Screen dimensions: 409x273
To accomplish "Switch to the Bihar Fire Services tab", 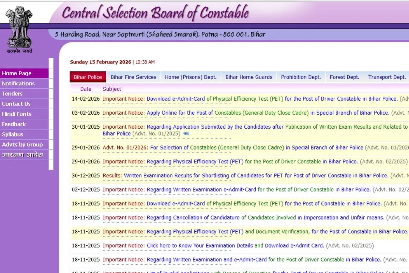I will [133, 77].
